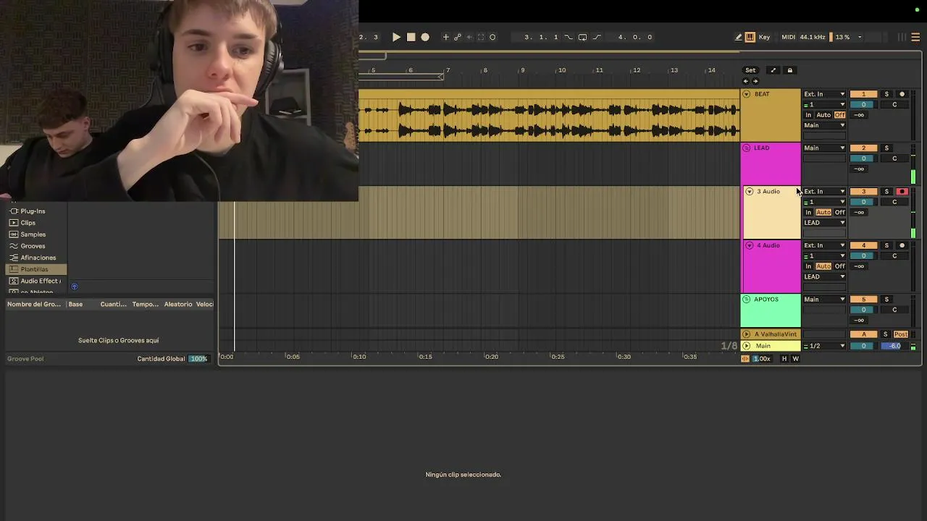Image resolution: width=927 pixels, height=521 pixels.
Task: Click the 44.1 kHz sample rate text
Action: click(812, 37)
